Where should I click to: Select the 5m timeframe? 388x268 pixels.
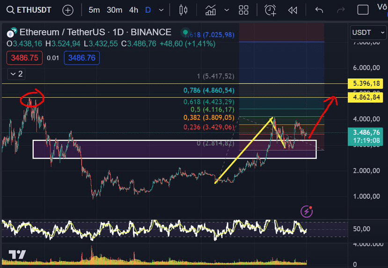[x=94, y=10]
